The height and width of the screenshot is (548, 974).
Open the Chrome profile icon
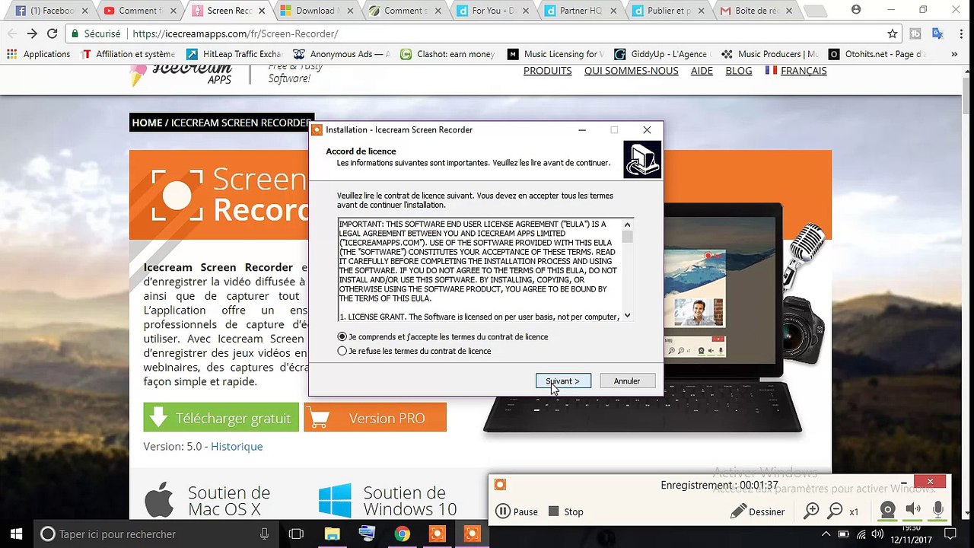click(856, 10)
